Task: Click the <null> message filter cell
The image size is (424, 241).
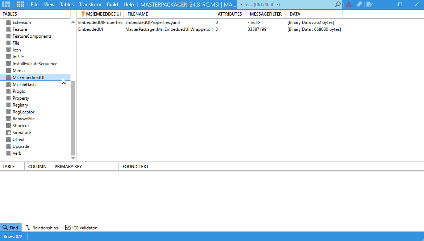Action: 254,22
